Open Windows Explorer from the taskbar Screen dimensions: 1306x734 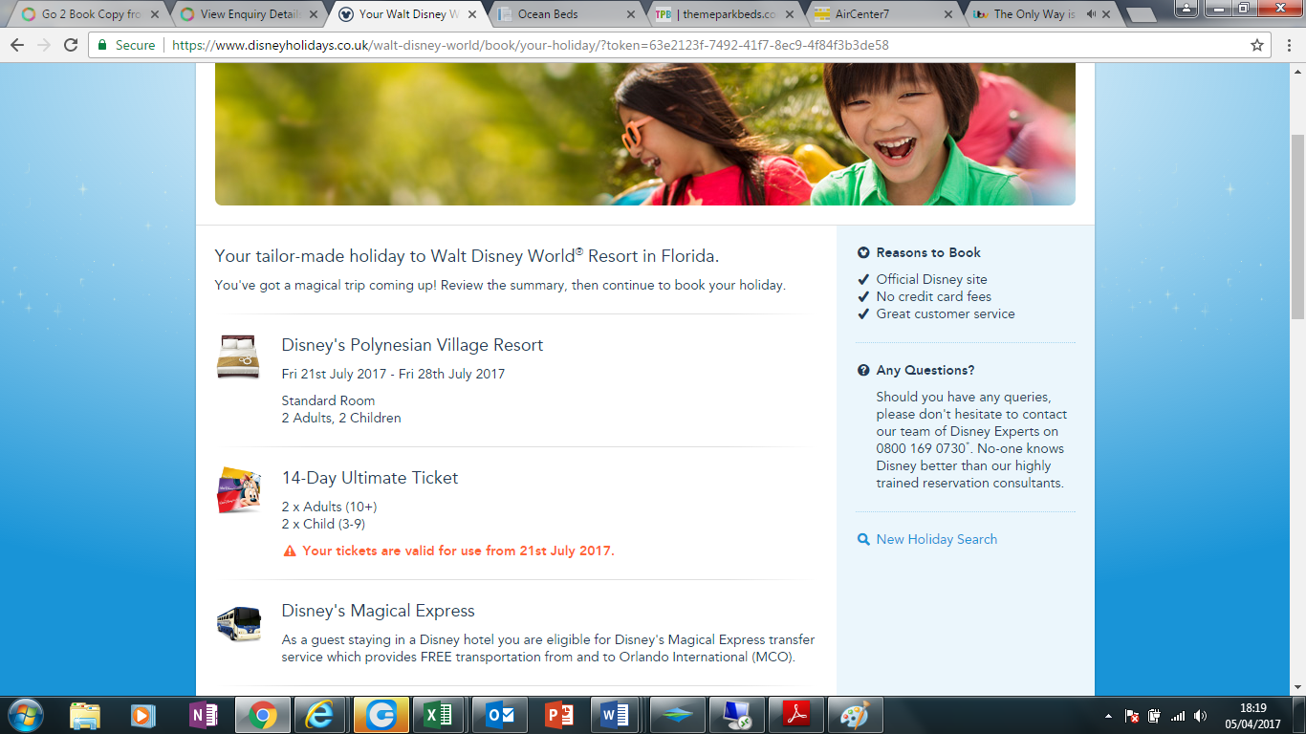[x=85, y=715]
